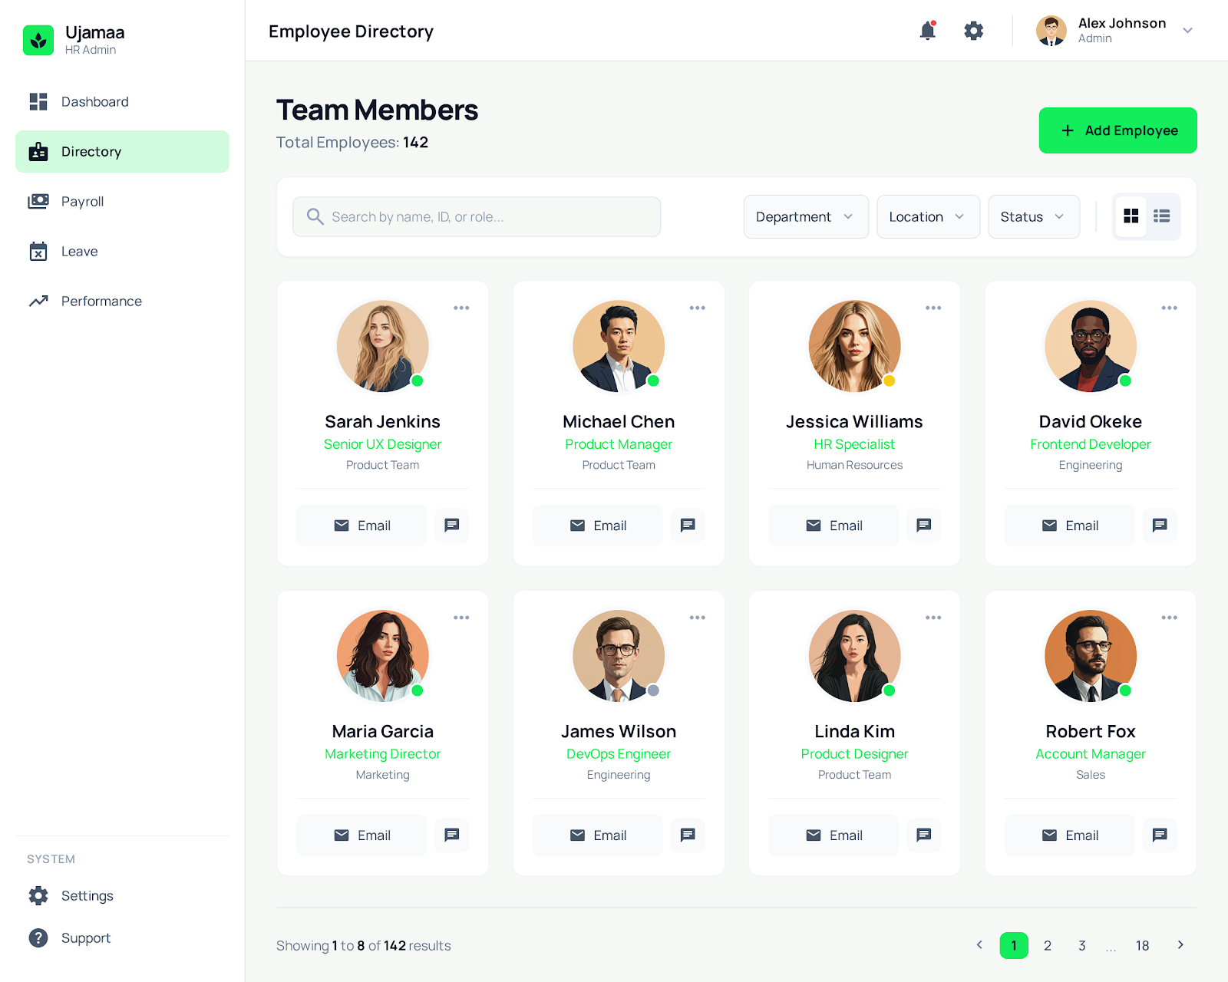Expand the Status filter dropdown
The height and width of the screenshot is (982, 1228).
pos(1033,217)
